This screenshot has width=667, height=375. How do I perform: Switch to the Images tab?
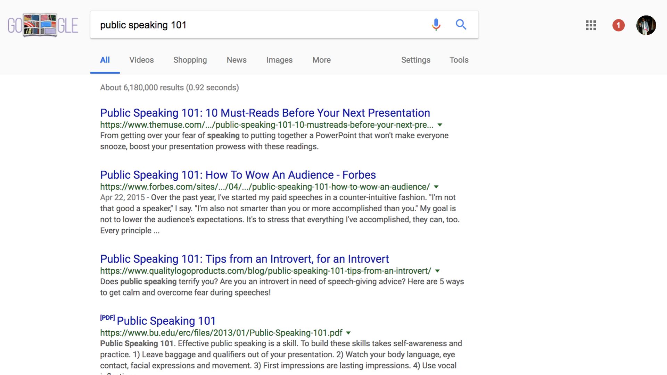coord(279,60)
